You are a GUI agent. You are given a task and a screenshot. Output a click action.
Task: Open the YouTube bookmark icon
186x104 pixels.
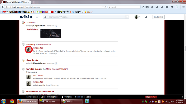coord(5,12)
